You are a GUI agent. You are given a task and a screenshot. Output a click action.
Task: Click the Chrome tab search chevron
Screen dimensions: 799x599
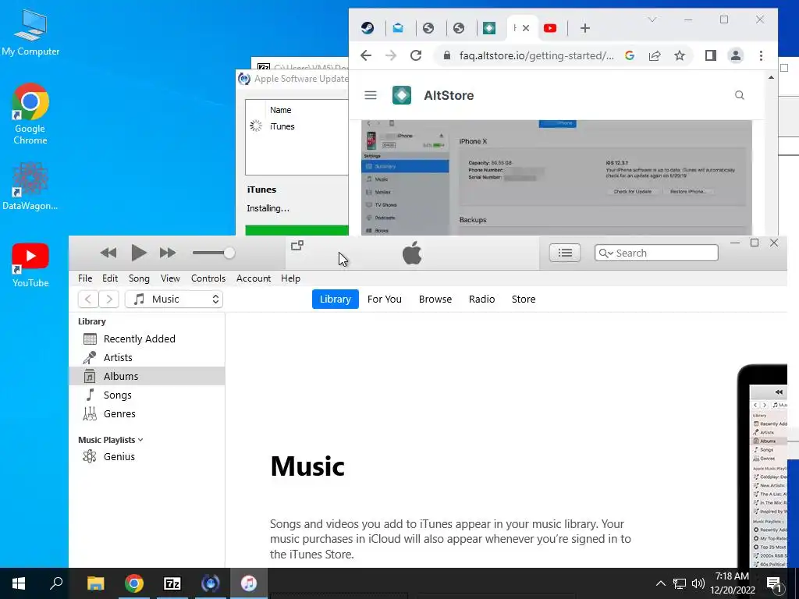pyautogui.click(x=652, y=19)
